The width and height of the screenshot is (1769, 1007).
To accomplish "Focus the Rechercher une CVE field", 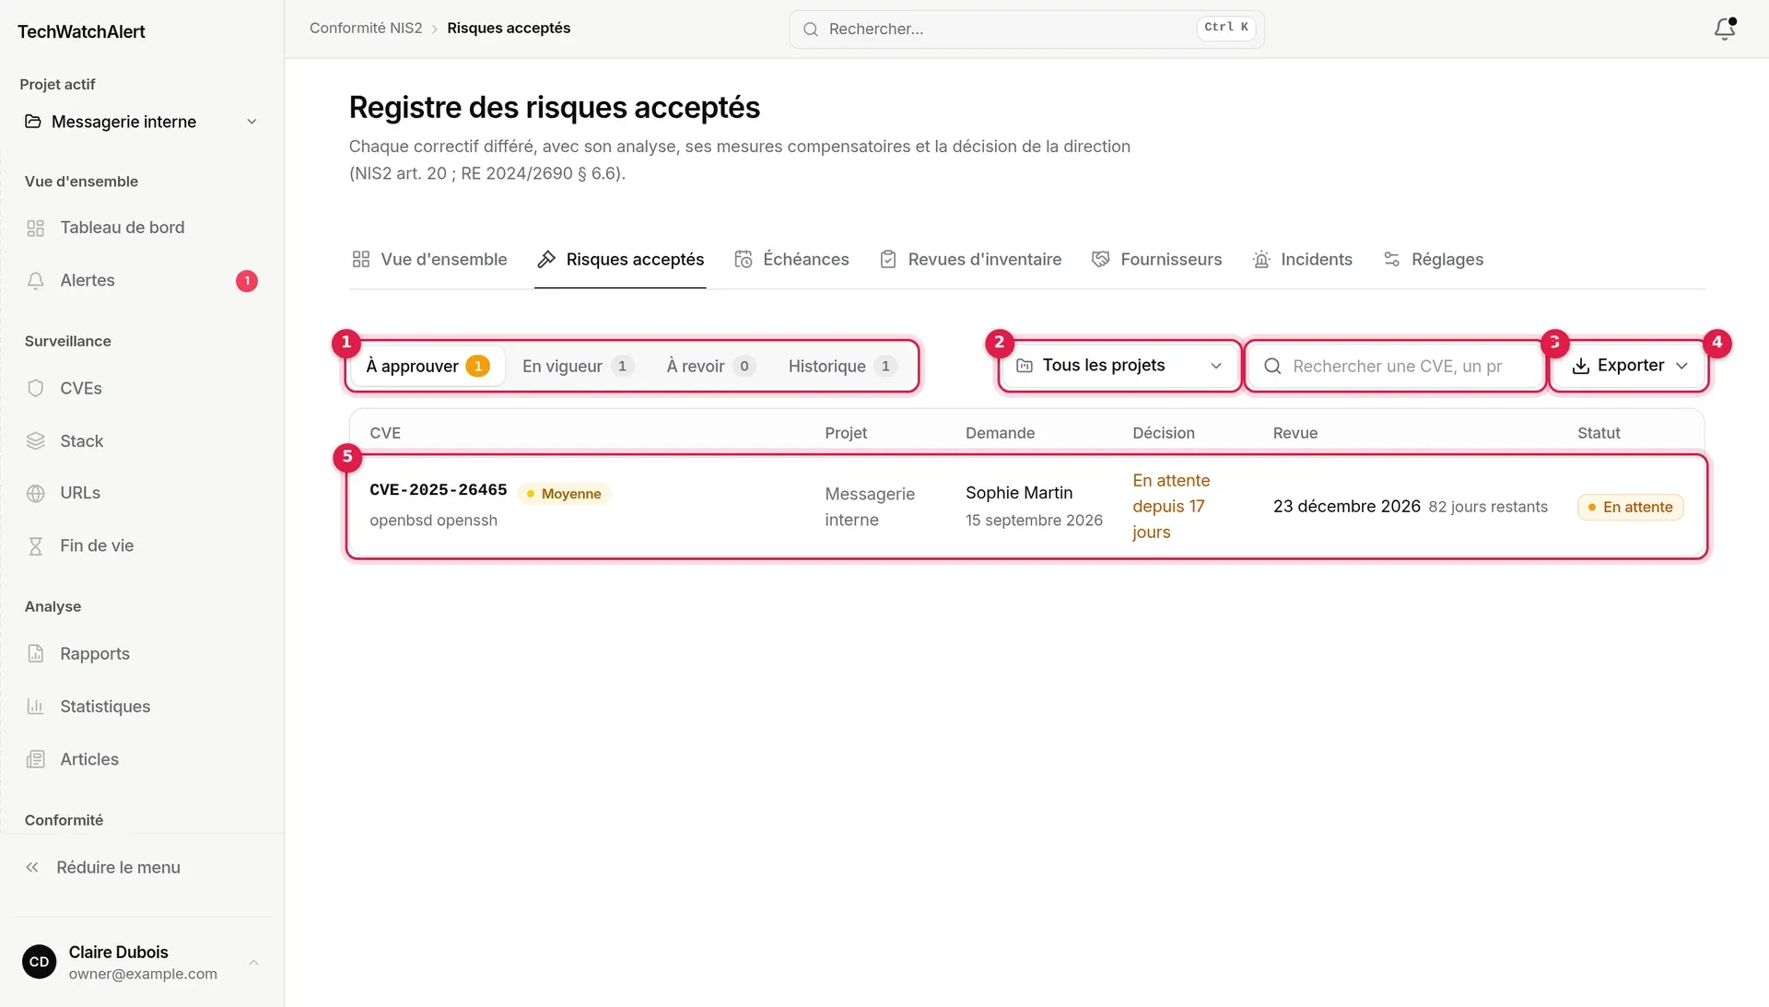I will [x=1395, y=366].
